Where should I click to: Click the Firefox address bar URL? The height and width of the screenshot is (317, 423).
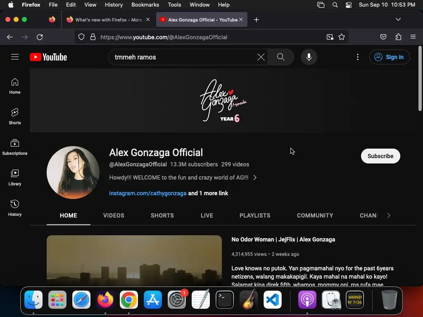click(164, 37)
